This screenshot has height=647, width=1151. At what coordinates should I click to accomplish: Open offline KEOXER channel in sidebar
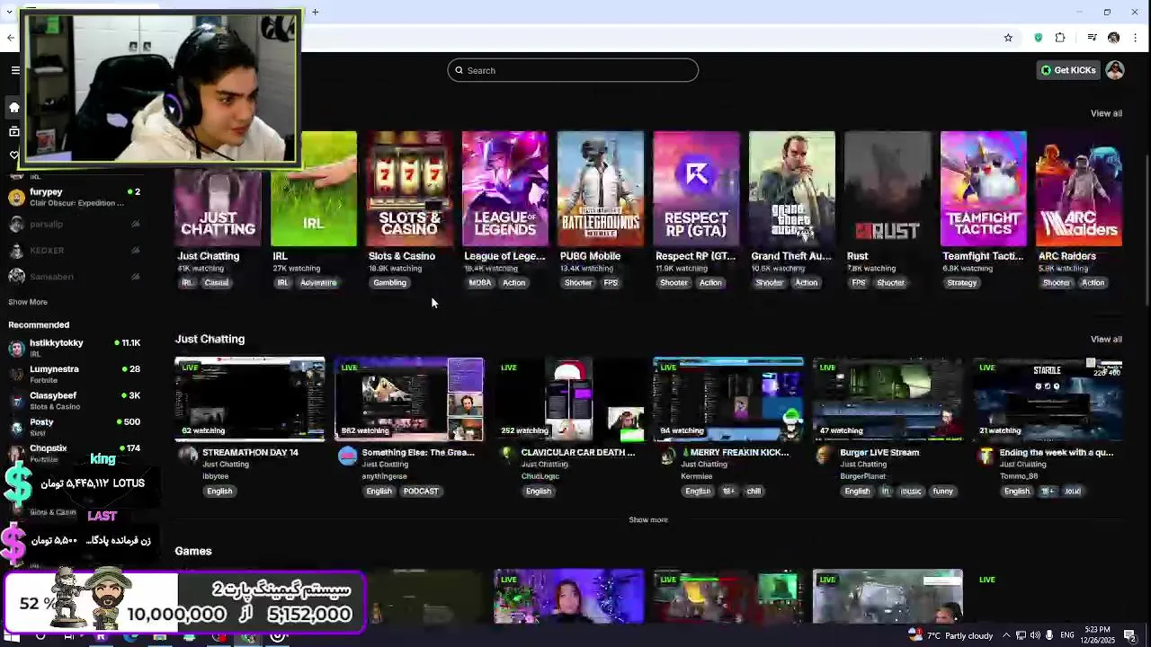[x=76, y=251]
